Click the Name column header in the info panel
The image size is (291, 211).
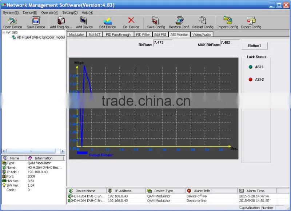[x=14, y=158]
